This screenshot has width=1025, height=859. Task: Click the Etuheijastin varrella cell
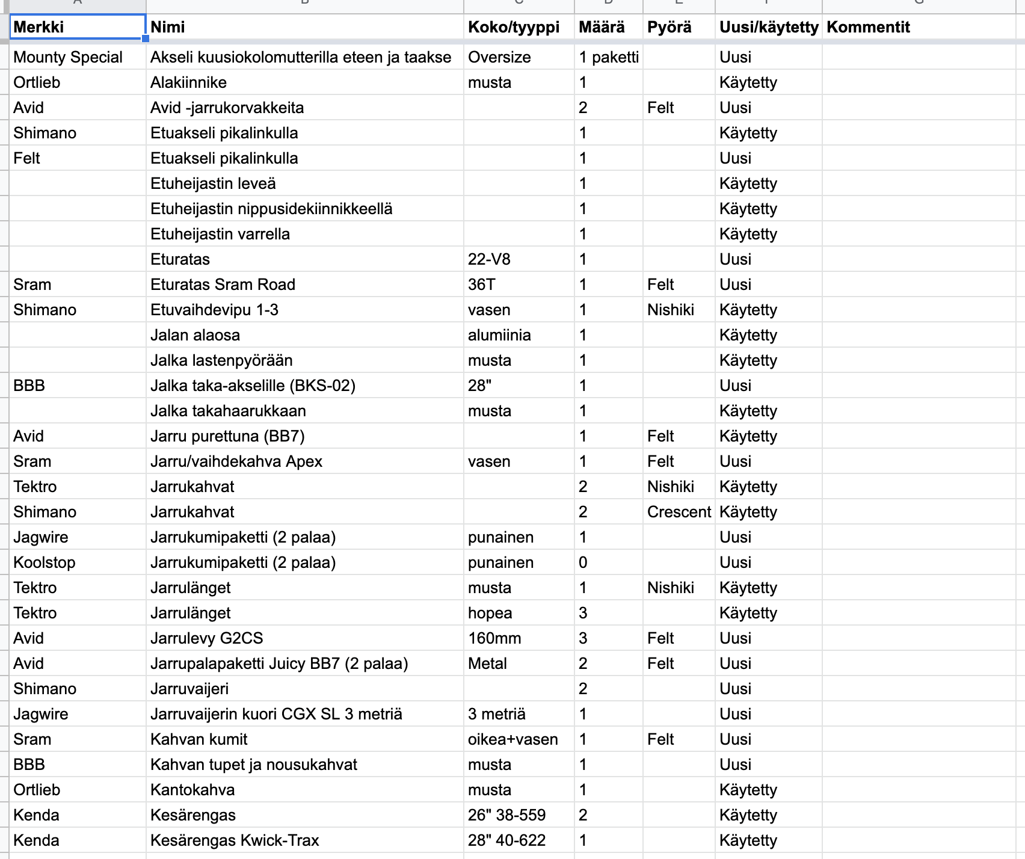[305, 234]
